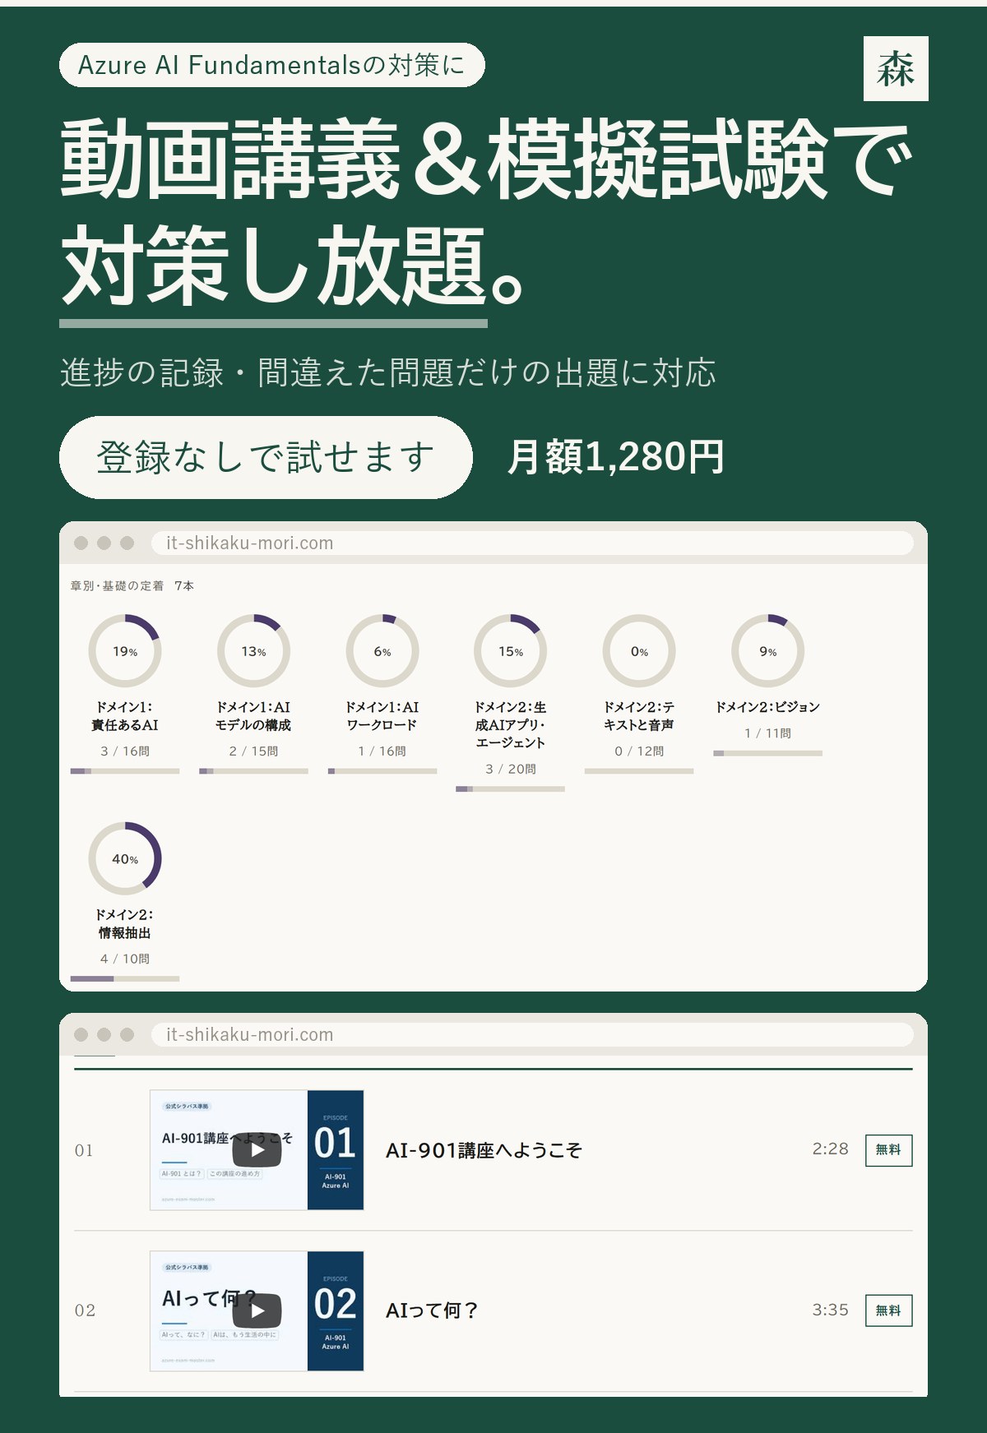Viewport: 987px width, 1433px height.
Task: Open the 40% progress ring for 情報抽出
Action: point(125,858)
